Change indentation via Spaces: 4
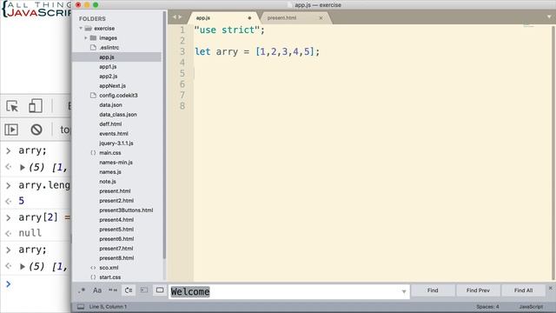556x313 pixels. (487, 307)
